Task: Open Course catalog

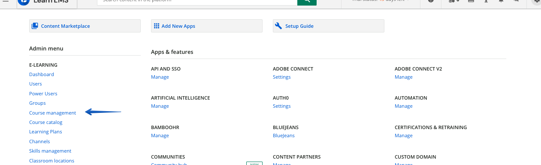Action: pos(46,122)
